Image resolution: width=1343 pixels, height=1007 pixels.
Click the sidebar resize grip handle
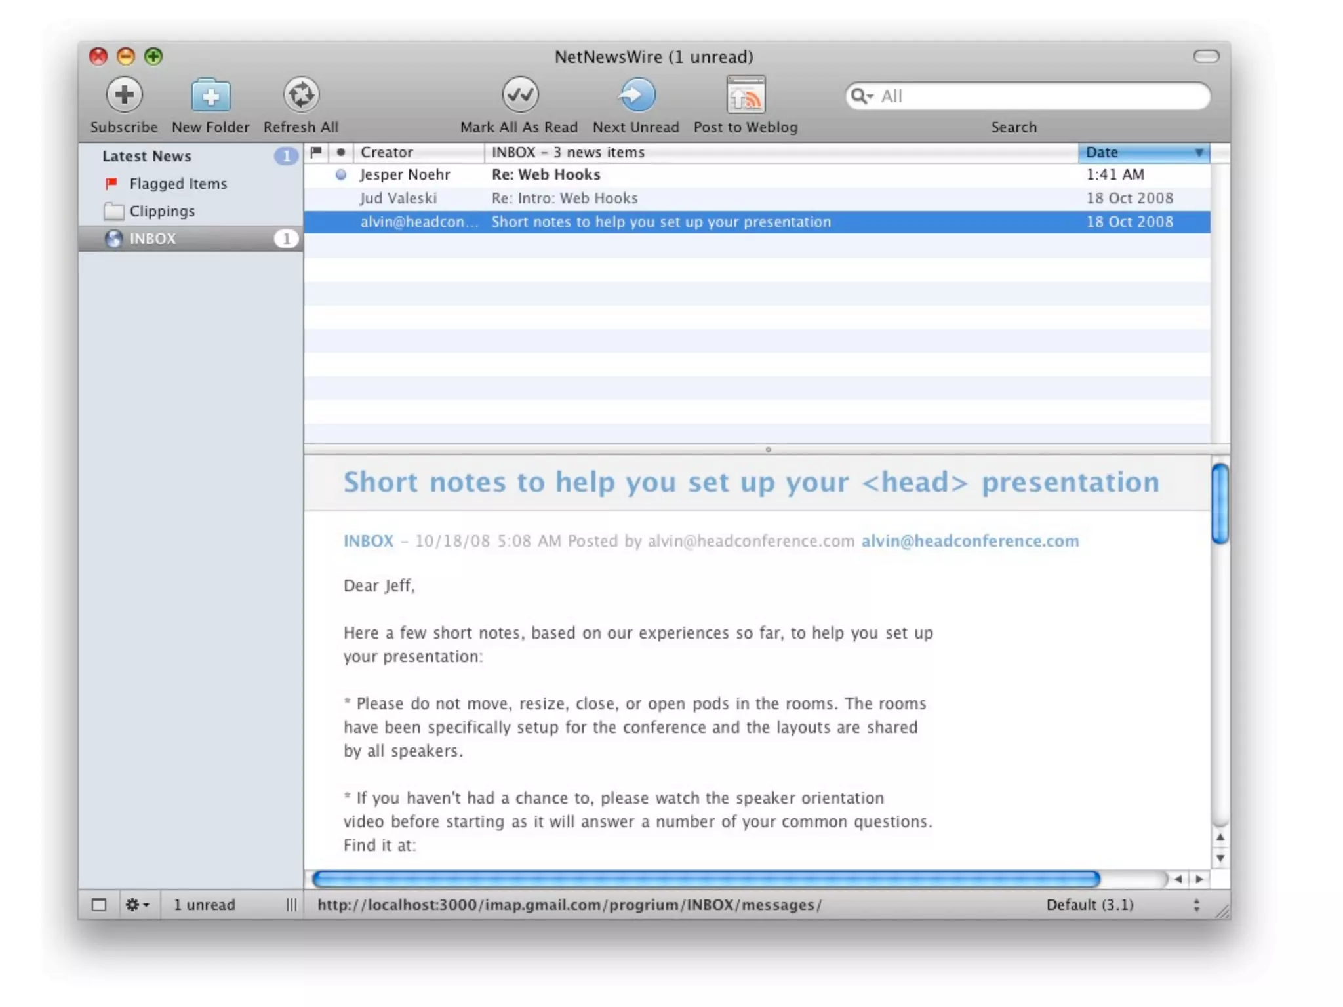292,905
